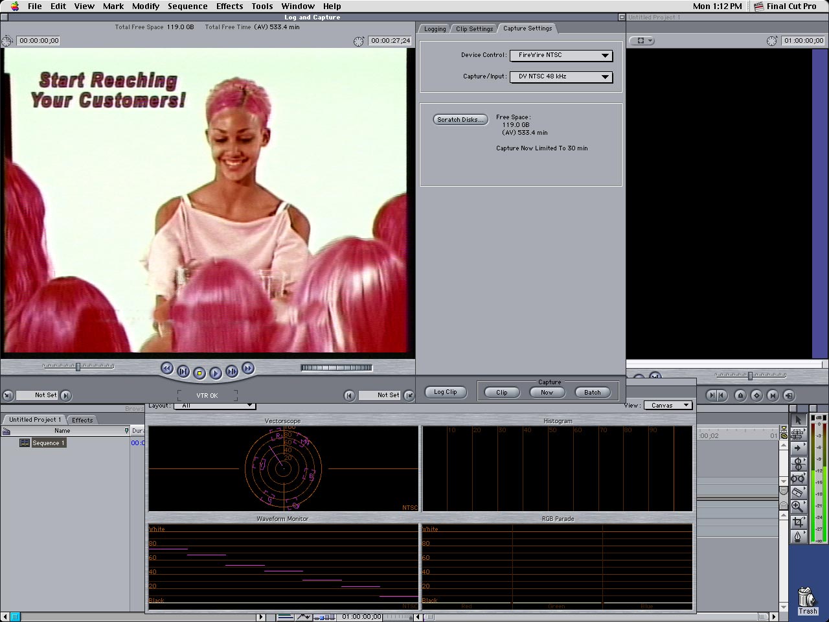The height and width of the screenshot is (622, 829).
Task: Choose the Zoom tool in tool palette
Action: coord(798,507)
